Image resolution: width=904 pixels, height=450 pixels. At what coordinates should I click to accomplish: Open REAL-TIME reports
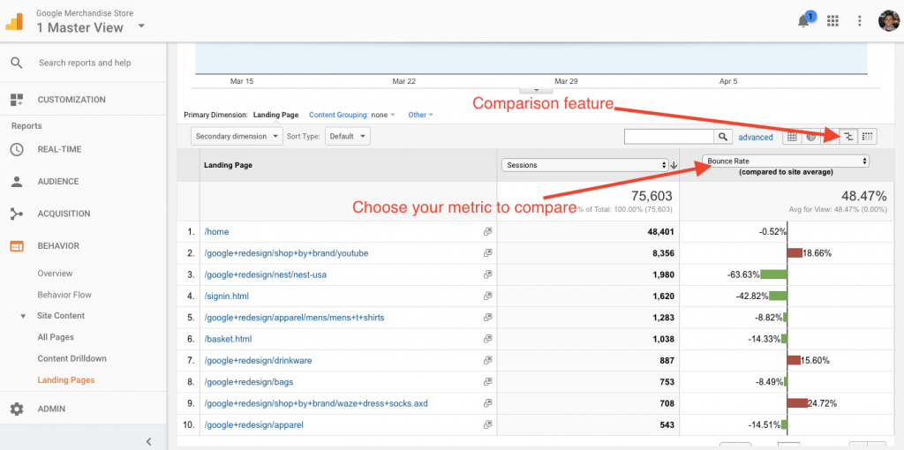point(59,149)
